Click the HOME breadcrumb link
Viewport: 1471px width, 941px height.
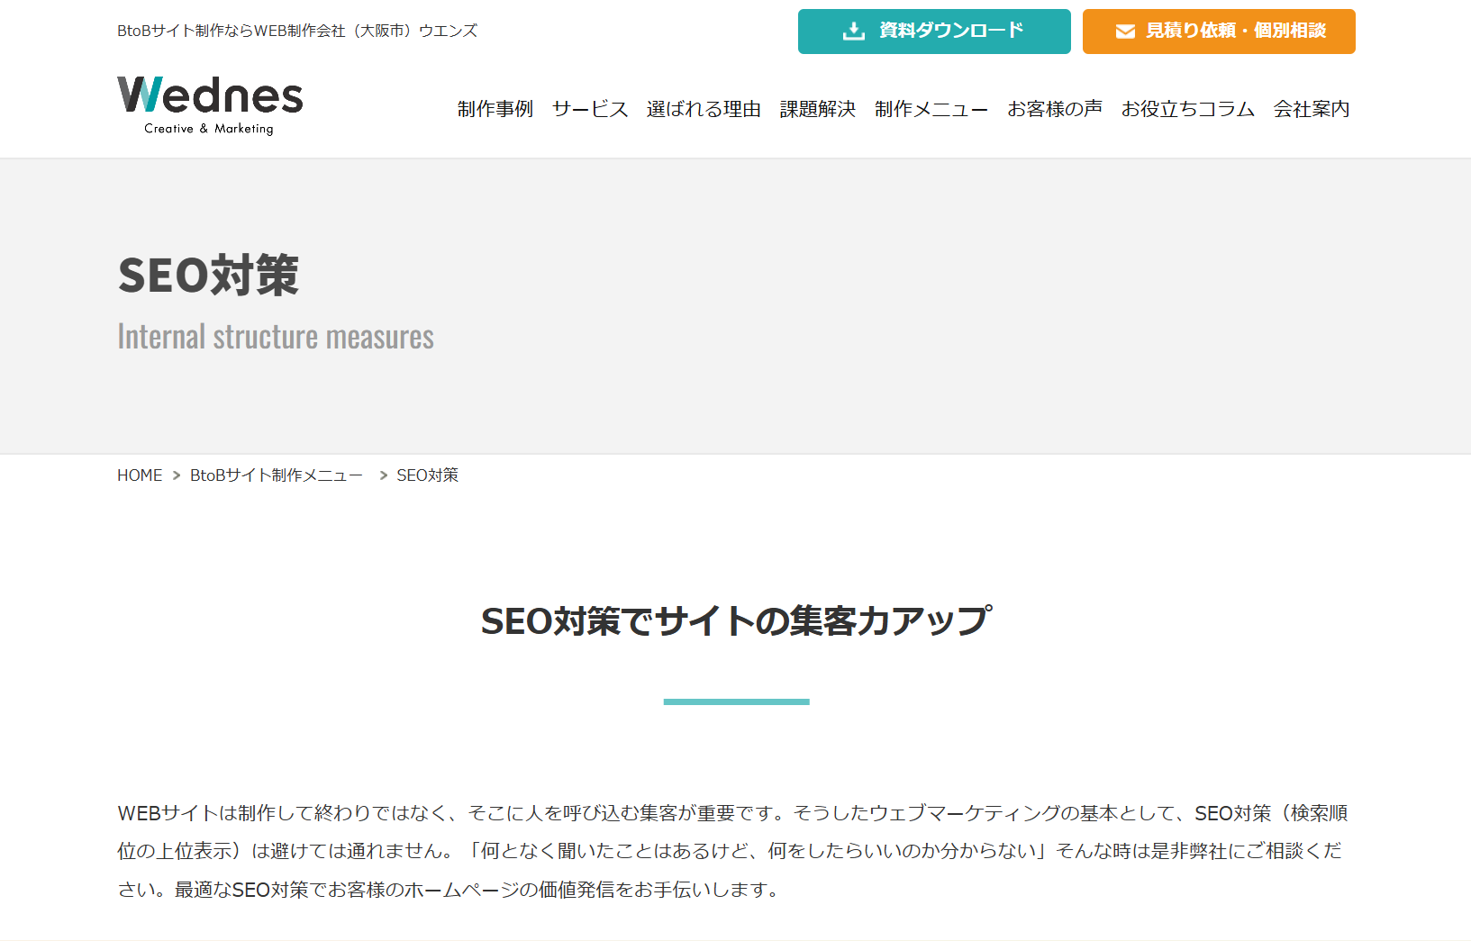tap(140, 475)
